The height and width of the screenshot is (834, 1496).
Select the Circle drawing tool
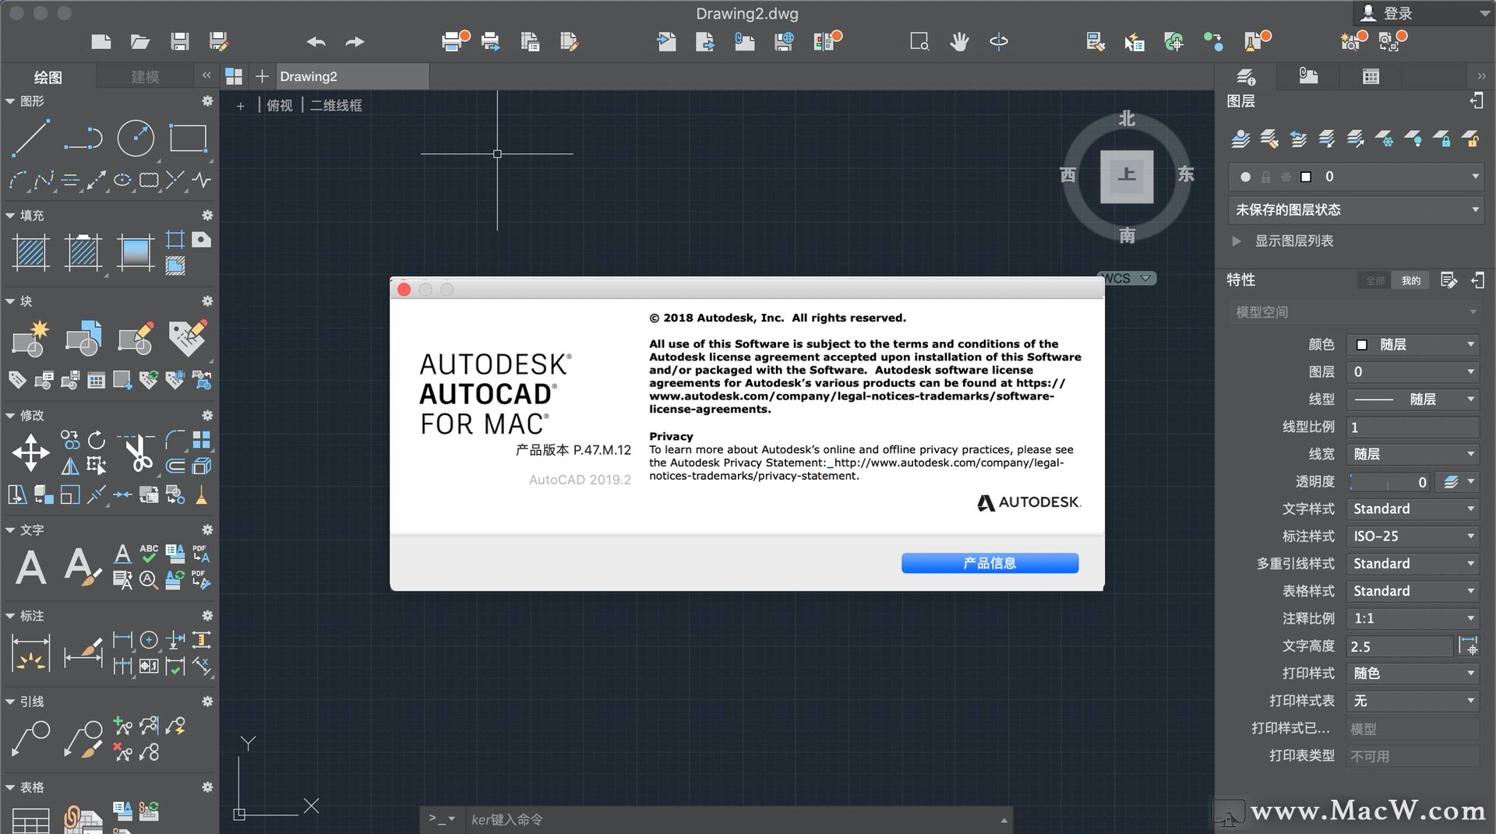[136, 139]
